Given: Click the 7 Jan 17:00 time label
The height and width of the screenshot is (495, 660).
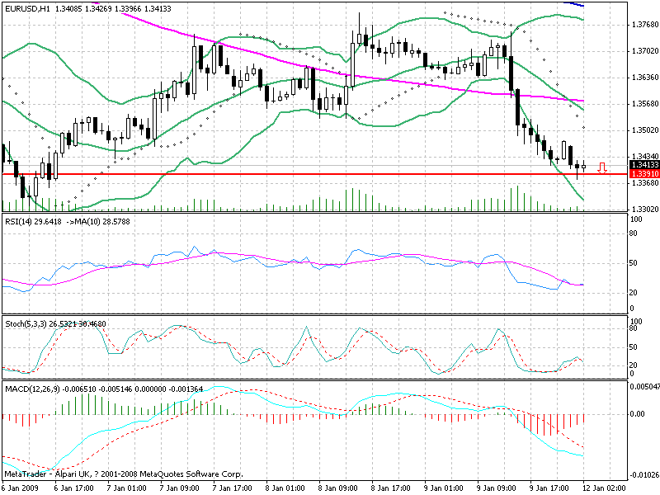Looking at the screenshot, I should click(x=233, y=488).
